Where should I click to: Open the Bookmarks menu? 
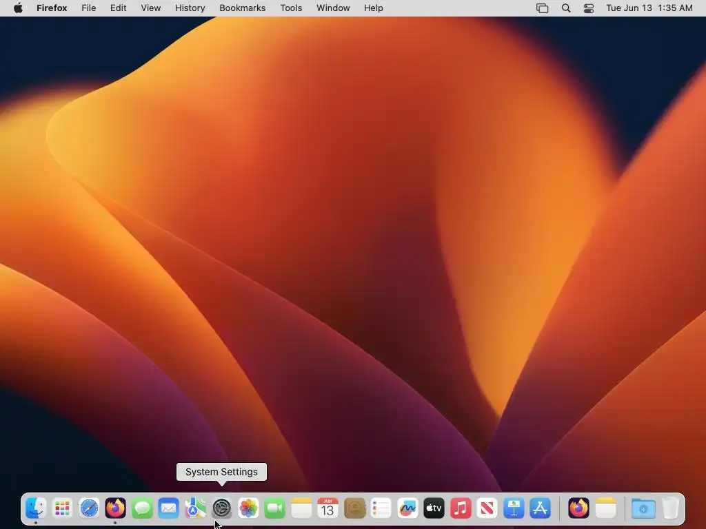[x=242, y=8]
